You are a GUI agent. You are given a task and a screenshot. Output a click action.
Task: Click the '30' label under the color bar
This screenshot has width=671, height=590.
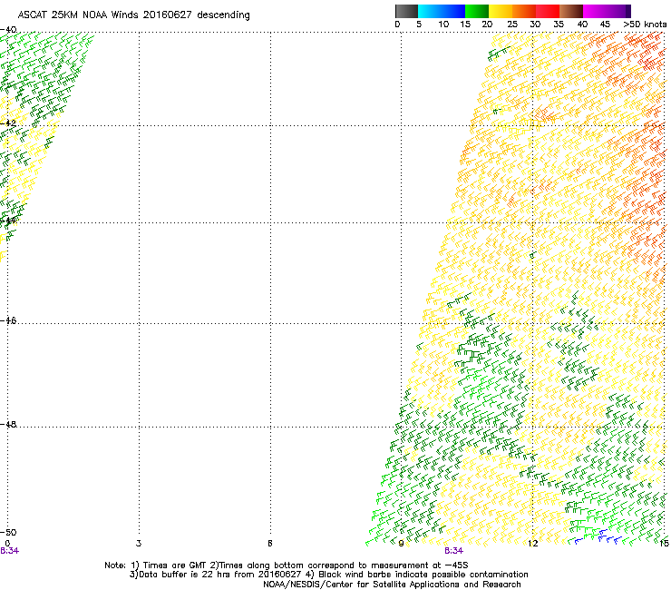point(535,25)
